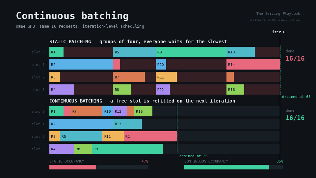This screenshot has height=178, width=316.
Task: Select R5 block in static batching
Action: click(134, 52)
